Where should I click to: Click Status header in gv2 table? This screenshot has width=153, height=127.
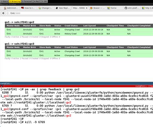click(x=58, y=26)
